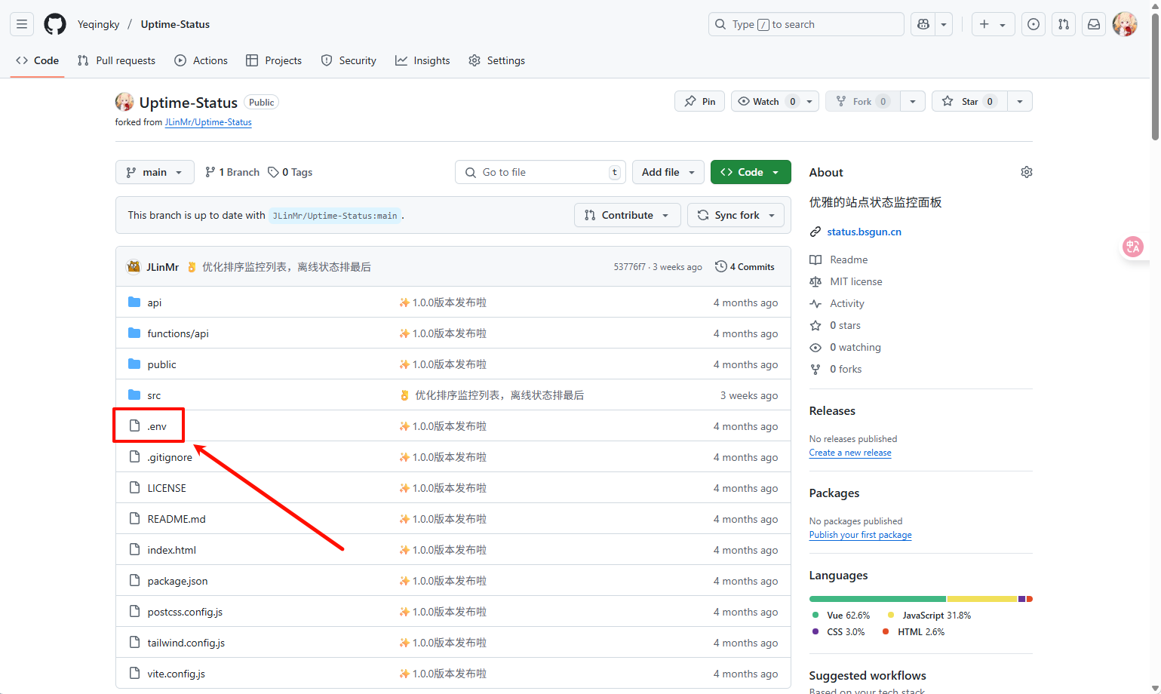Screen dimensions: 1161x694
Task: Open vite.config.js file
Action: coord(177,674)
